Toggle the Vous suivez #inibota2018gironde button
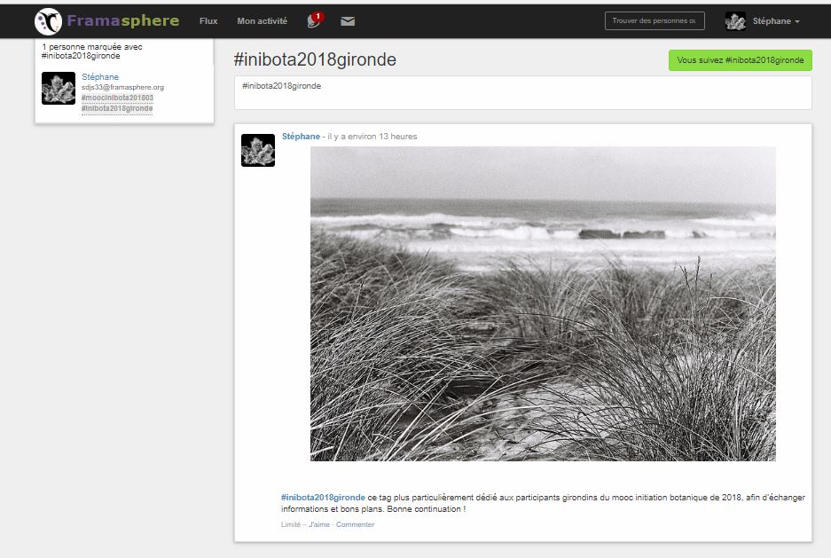Screen dimensions: 831x558 tap(740, 60)
